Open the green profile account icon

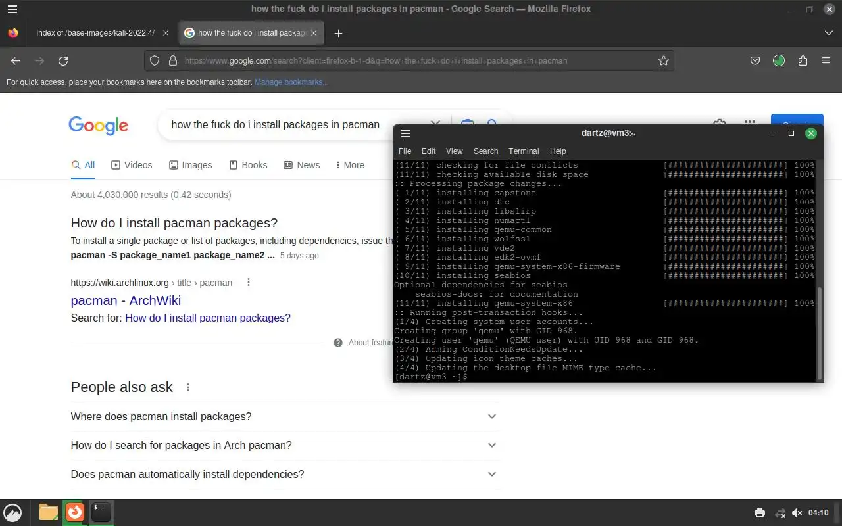pos(779,60)
